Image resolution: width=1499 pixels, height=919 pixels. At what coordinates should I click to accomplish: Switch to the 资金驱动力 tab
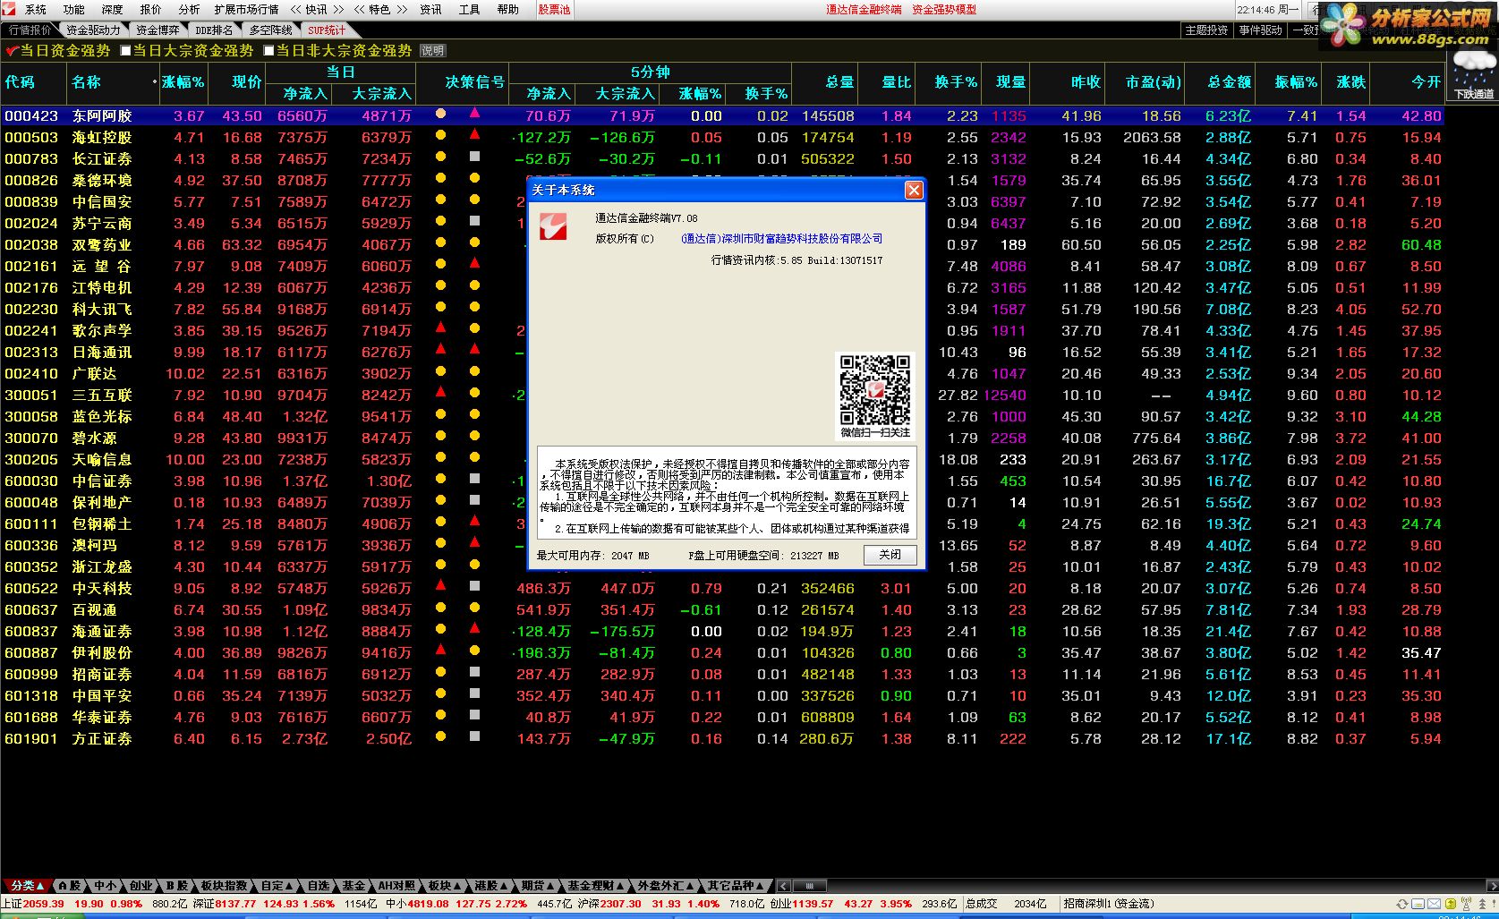93,30
